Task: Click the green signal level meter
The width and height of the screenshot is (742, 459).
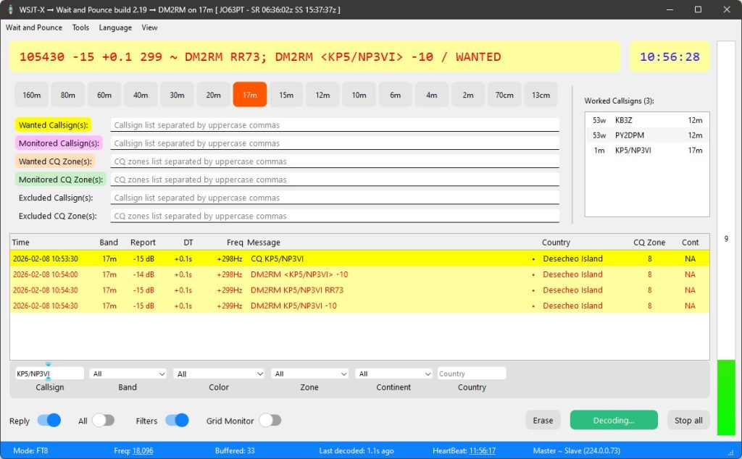Action: 725,397
